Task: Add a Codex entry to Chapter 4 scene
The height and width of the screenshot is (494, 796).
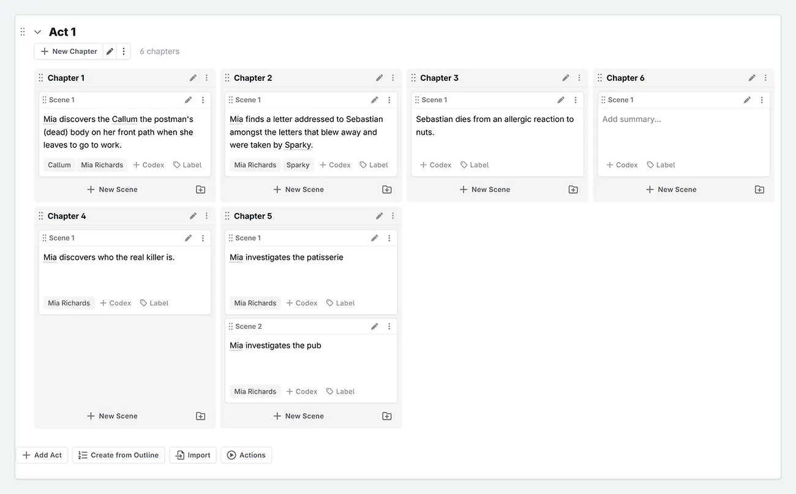Action: point(116,303)
